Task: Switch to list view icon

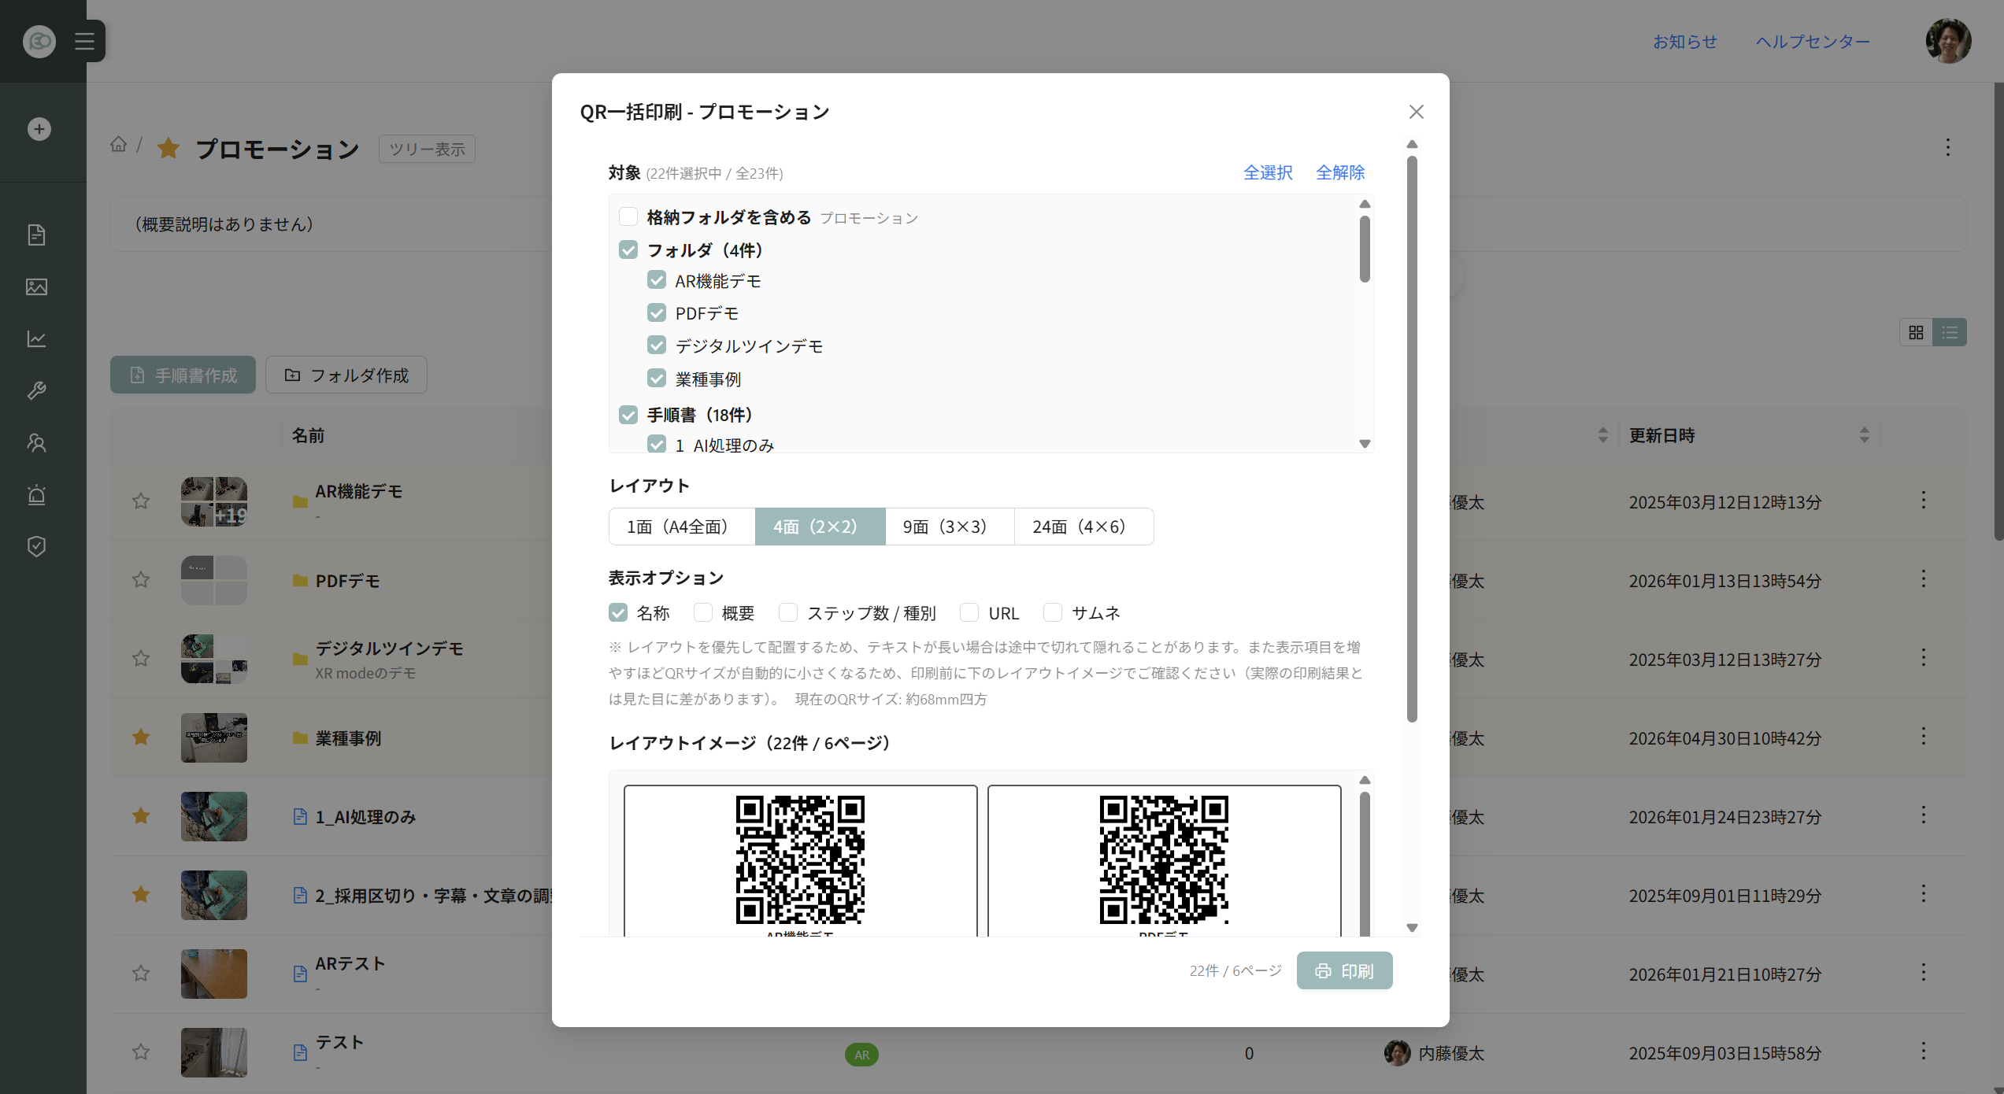Action: [x=1950, y=332]
